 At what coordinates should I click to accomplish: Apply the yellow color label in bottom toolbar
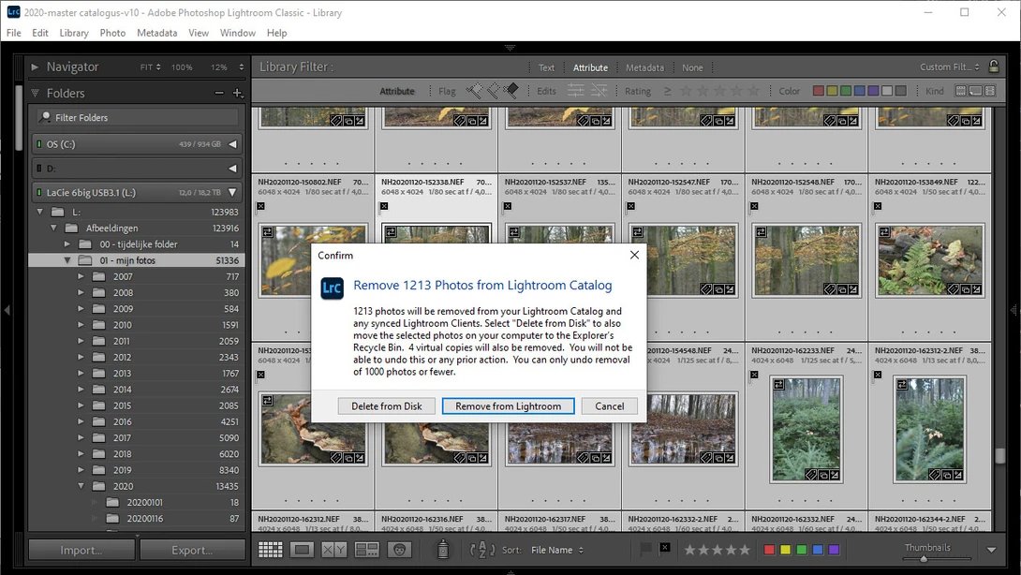(x=785, y=550)
